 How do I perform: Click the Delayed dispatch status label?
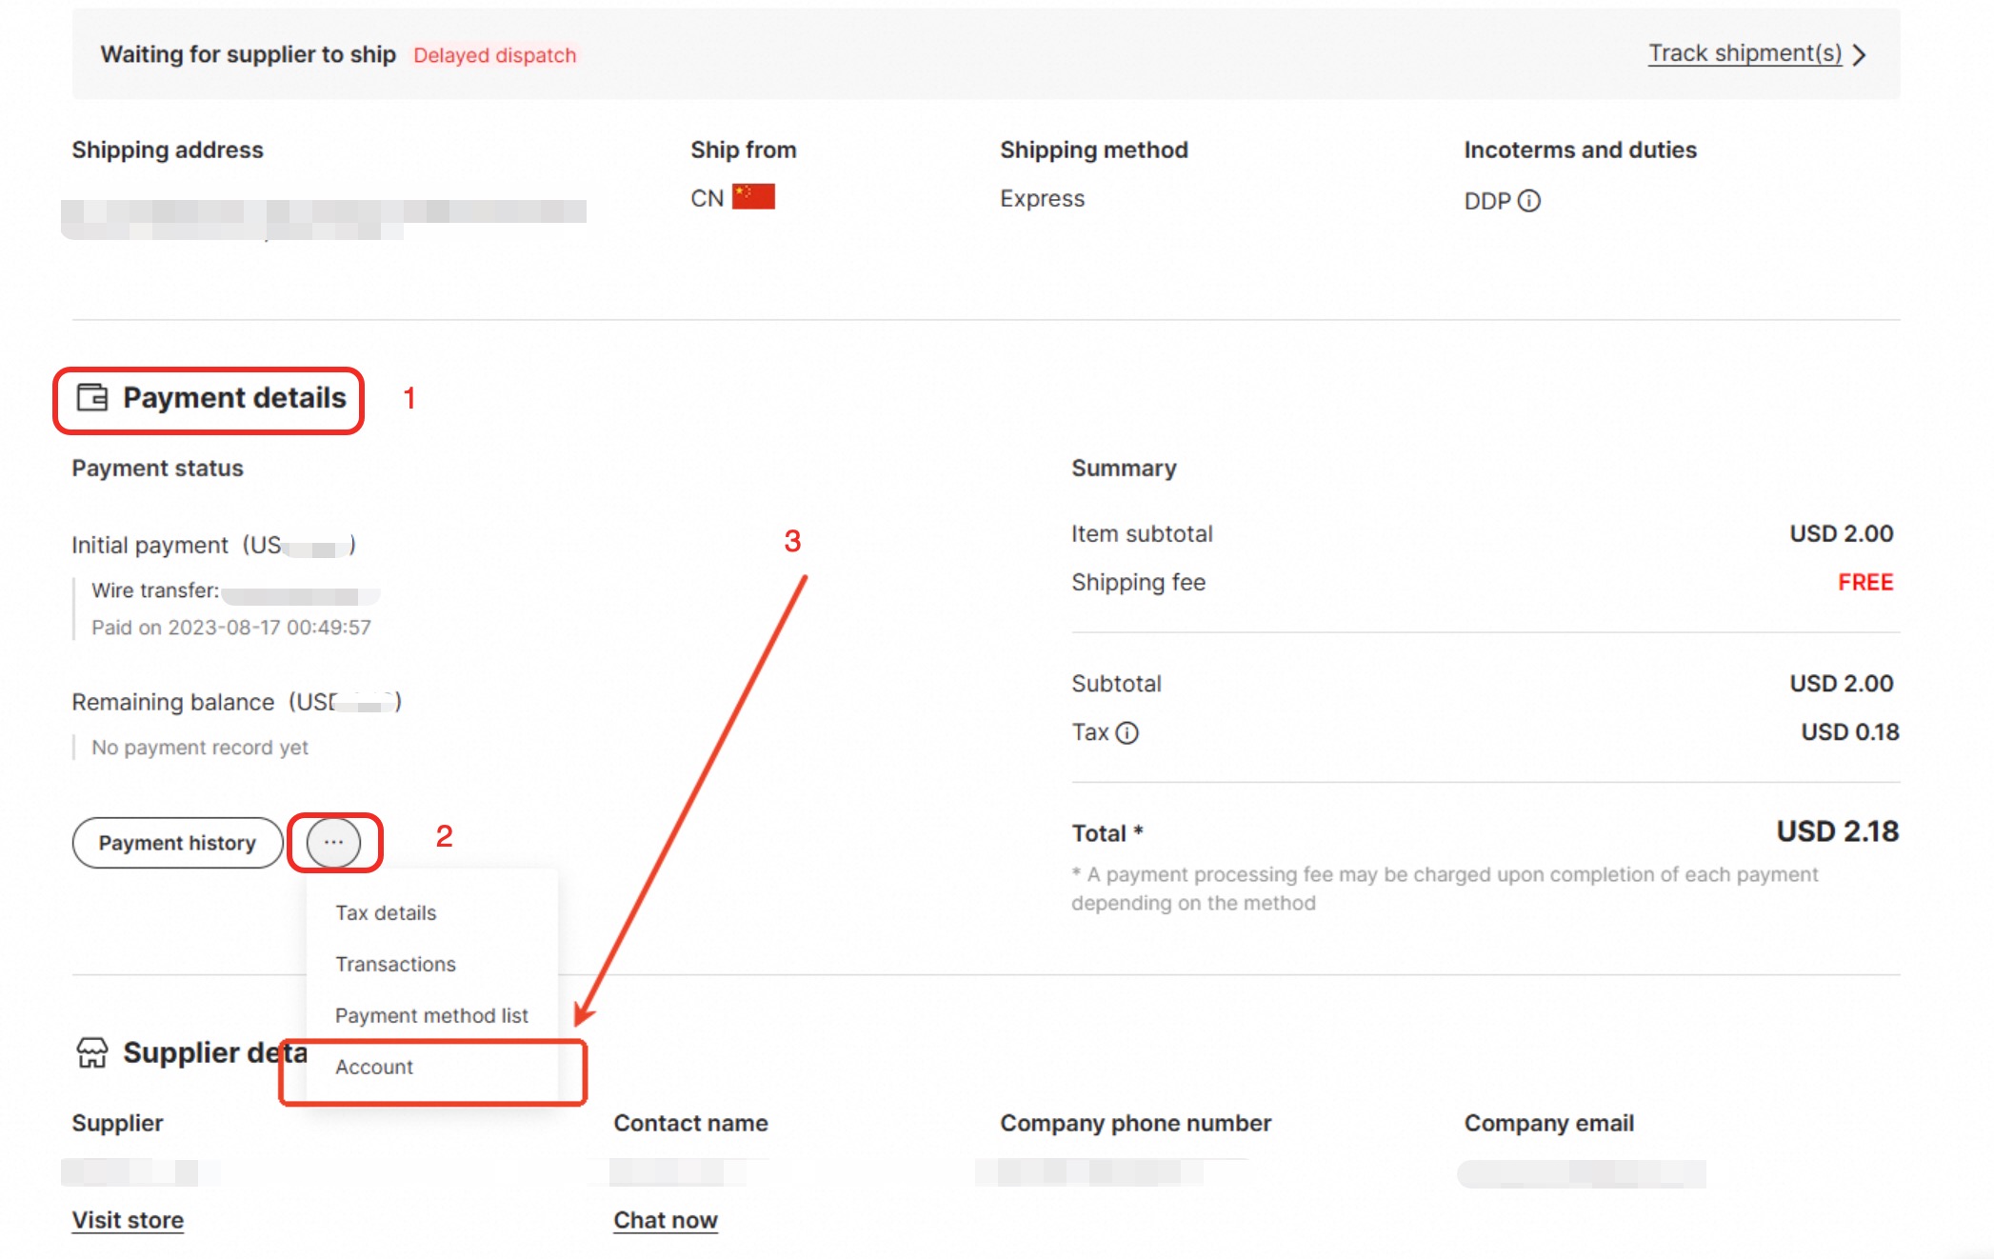494,55
